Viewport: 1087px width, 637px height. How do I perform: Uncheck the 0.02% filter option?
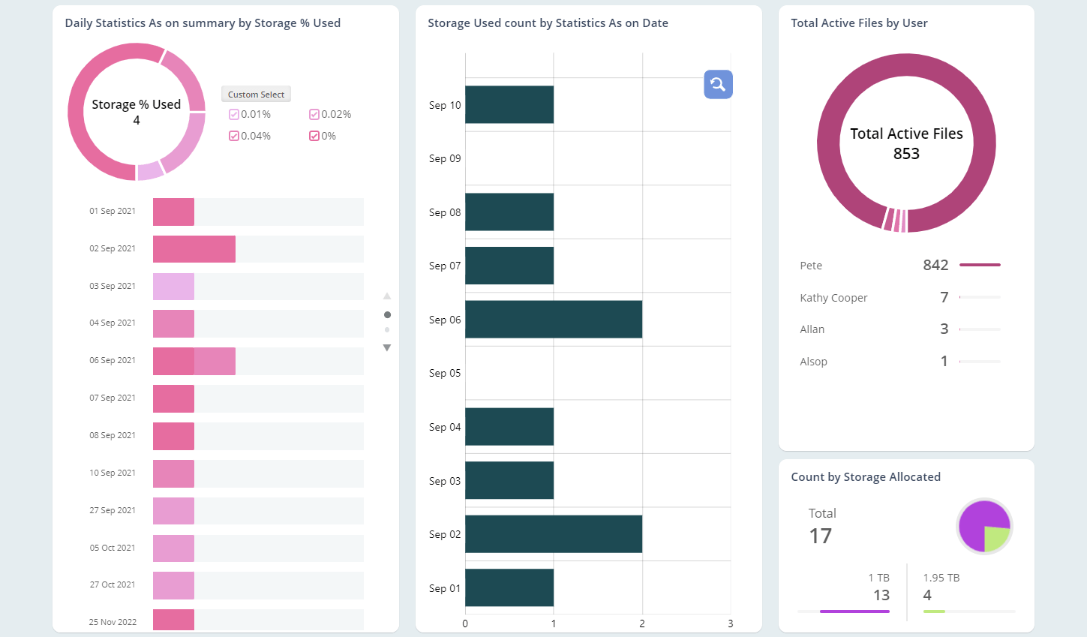click(x=314, y=114)
